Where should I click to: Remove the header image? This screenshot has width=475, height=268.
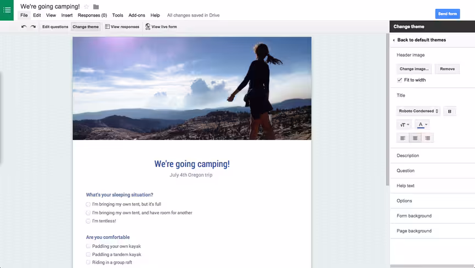point(447,69)
